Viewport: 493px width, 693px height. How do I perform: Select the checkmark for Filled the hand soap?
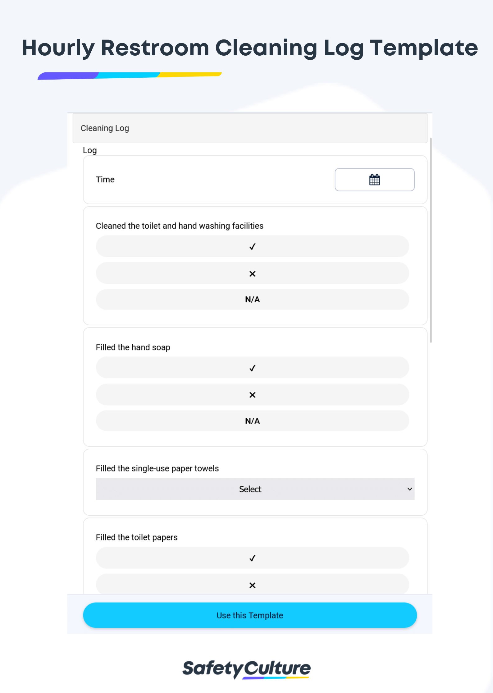252,368
